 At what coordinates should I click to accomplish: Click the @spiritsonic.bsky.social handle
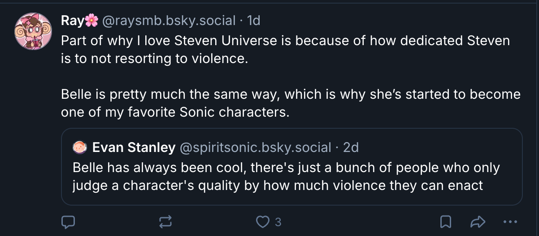[x=255, y=147]
